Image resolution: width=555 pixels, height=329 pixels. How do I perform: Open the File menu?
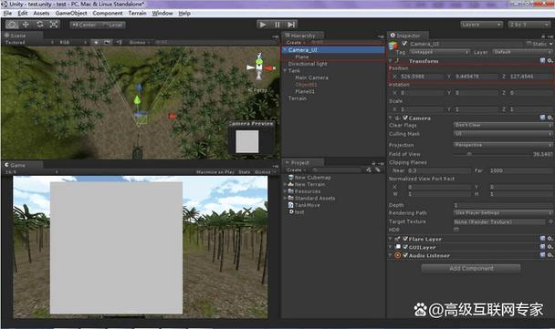click(7, 13)
